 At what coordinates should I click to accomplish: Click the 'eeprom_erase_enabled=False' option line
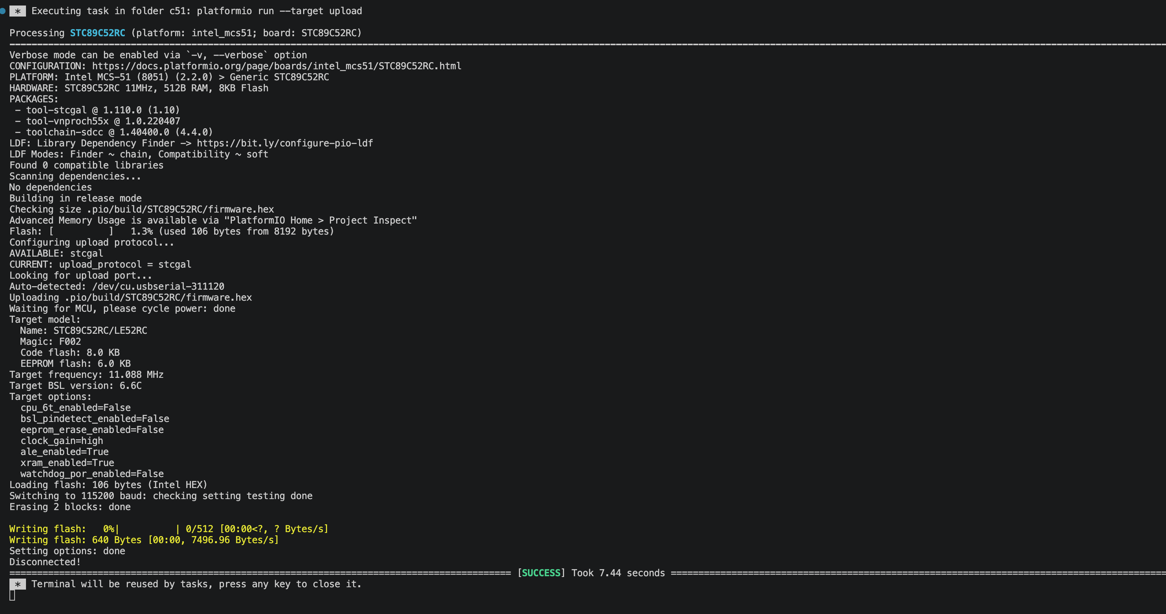(x=92, y=430)
